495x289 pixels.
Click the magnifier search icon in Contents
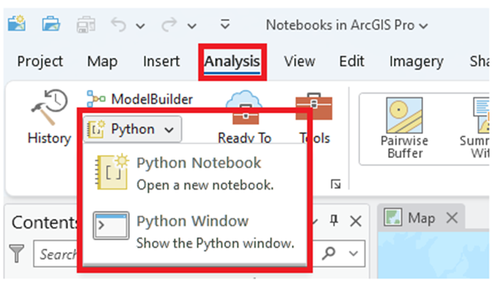pyautogui.click(x=329, y=253)
